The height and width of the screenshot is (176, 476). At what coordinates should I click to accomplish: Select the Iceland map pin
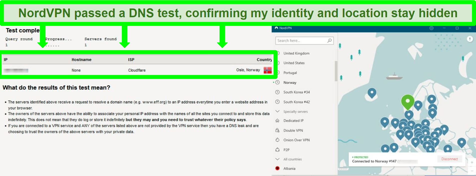click(372, 93)
